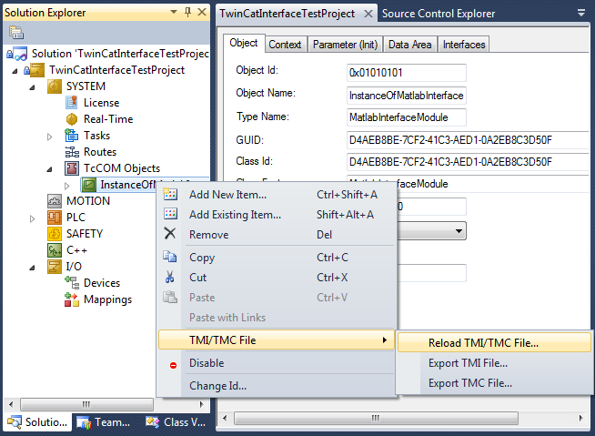Click the Team Explorer bottom tab
Viewport: 595px width, 436px height.
coord(103,422)
